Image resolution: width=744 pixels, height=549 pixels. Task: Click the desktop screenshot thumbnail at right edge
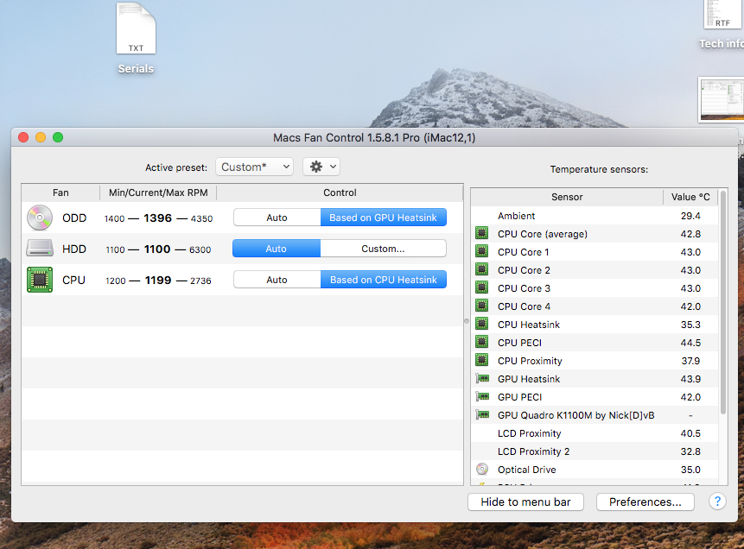click(722, 99)
